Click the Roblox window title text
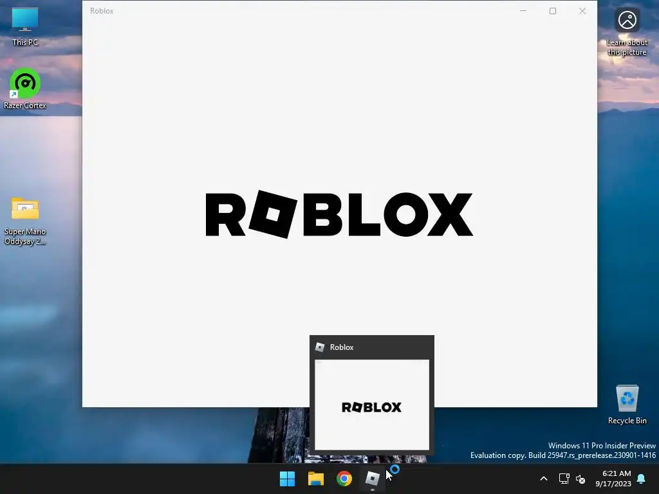Image resolution: width=659 pixels, height=494 pixels. coord(102,11)
